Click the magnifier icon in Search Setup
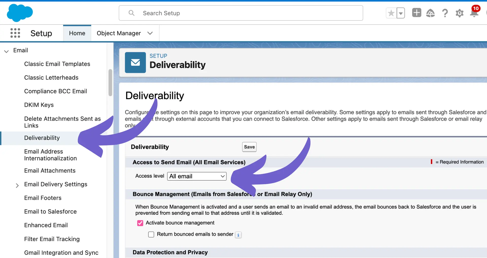 [131, 13]
